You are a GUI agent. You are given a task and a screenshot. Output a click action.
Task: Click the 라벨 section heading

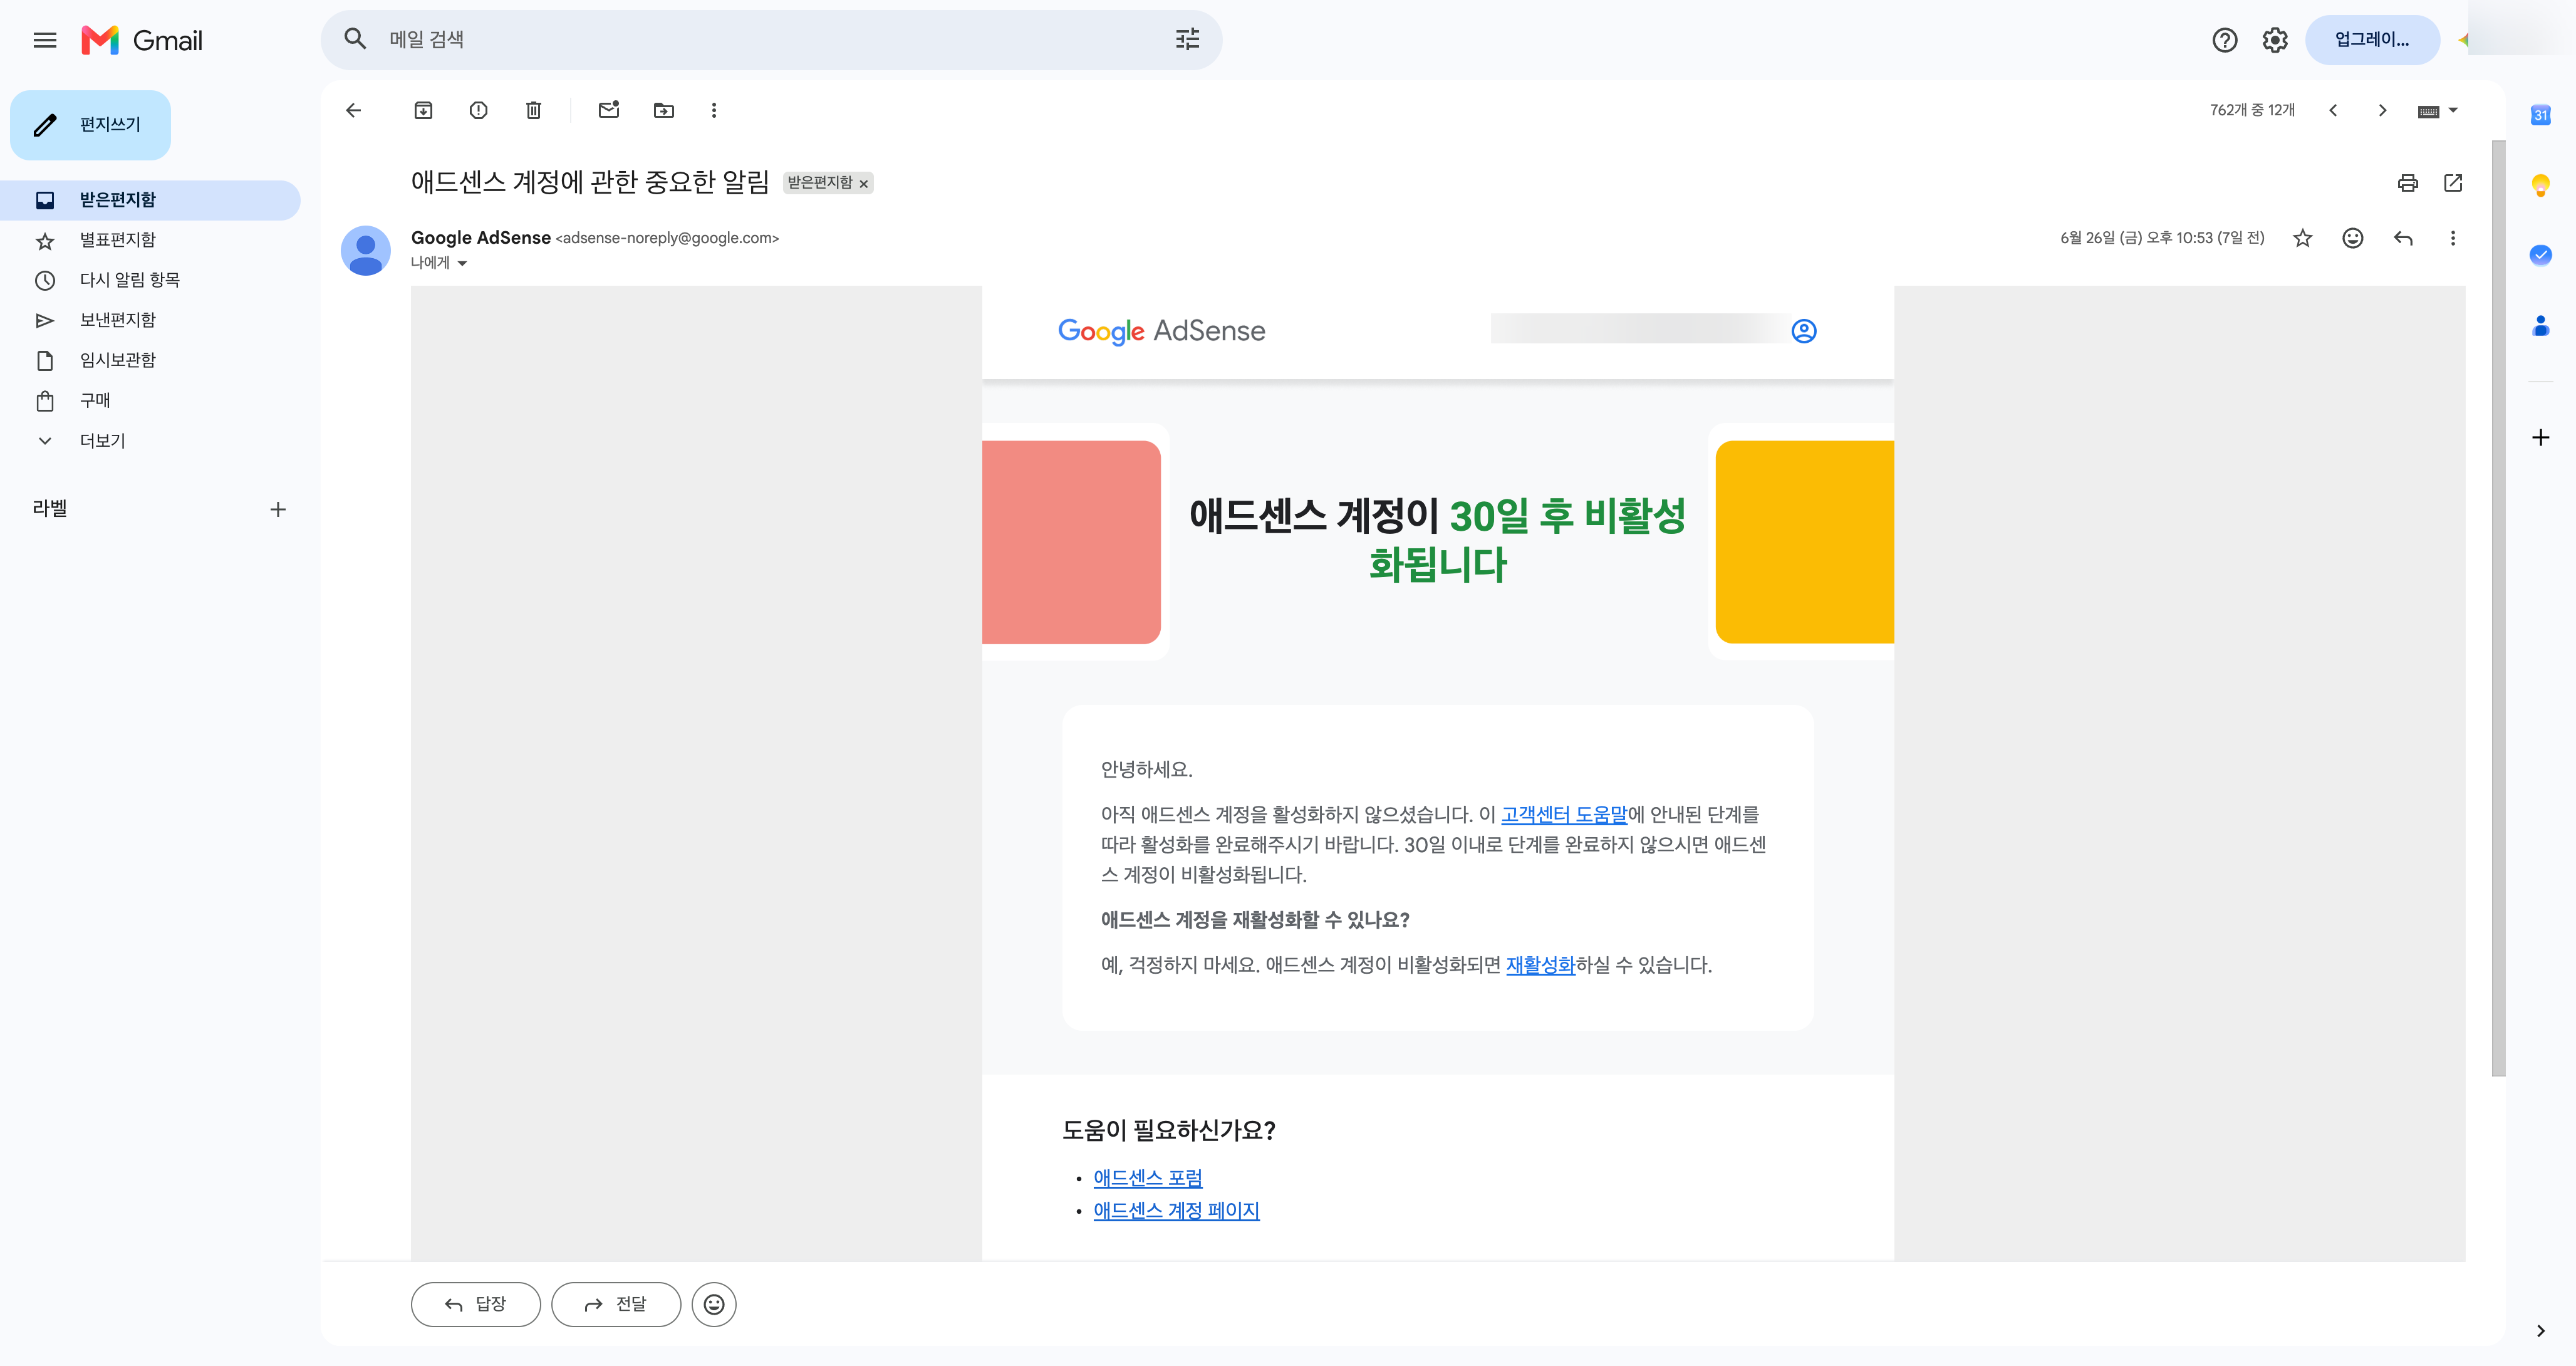click(50, 509)
